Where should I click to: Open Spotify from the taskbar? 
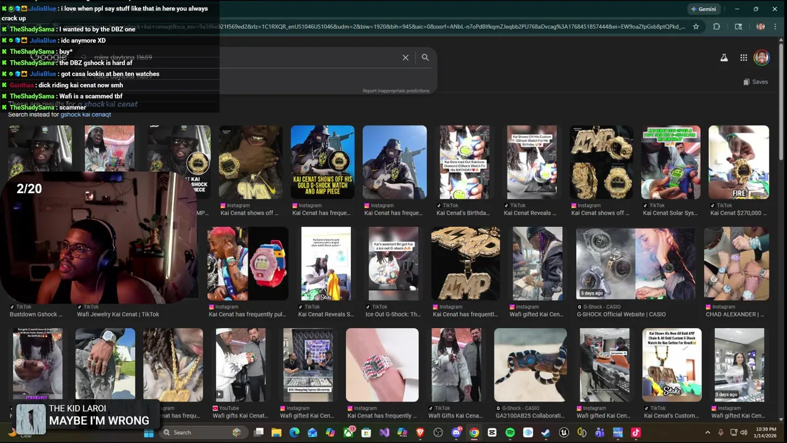click(x=510, y=433)
